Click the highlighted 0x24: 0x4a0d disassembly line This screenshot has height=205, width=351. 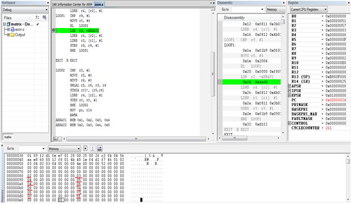coord(251,82)
